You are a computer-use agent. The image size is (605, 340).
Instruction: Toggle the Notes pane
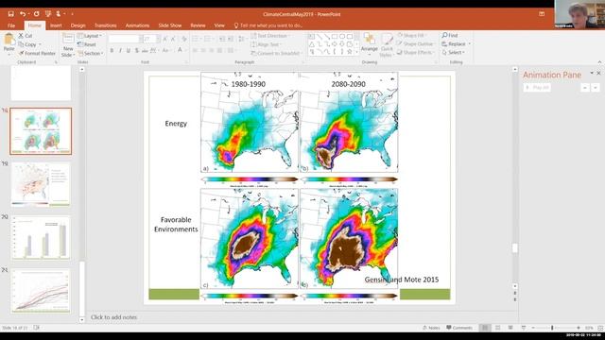click(x=431, y=328)
